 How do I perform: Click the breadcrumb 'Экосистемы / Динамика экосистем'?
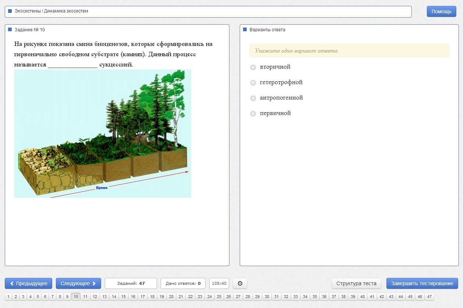[x=51, y=11]
